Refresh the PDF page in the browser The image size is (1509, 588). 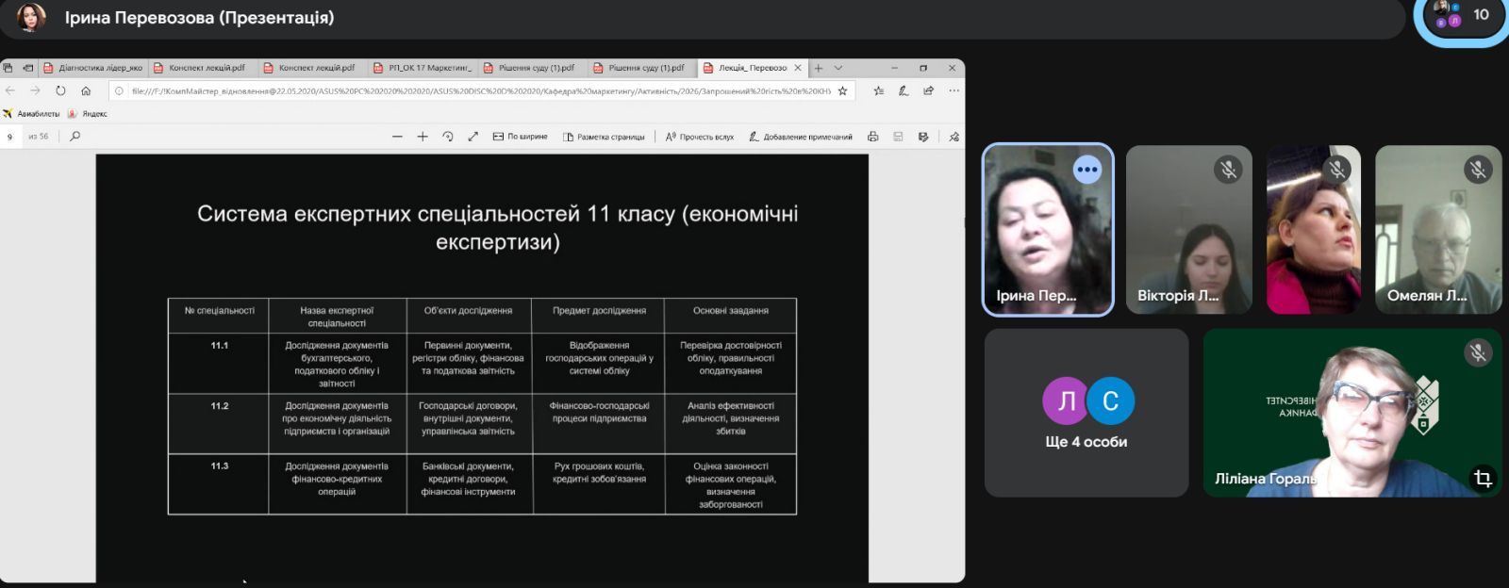tap(60, 90)
